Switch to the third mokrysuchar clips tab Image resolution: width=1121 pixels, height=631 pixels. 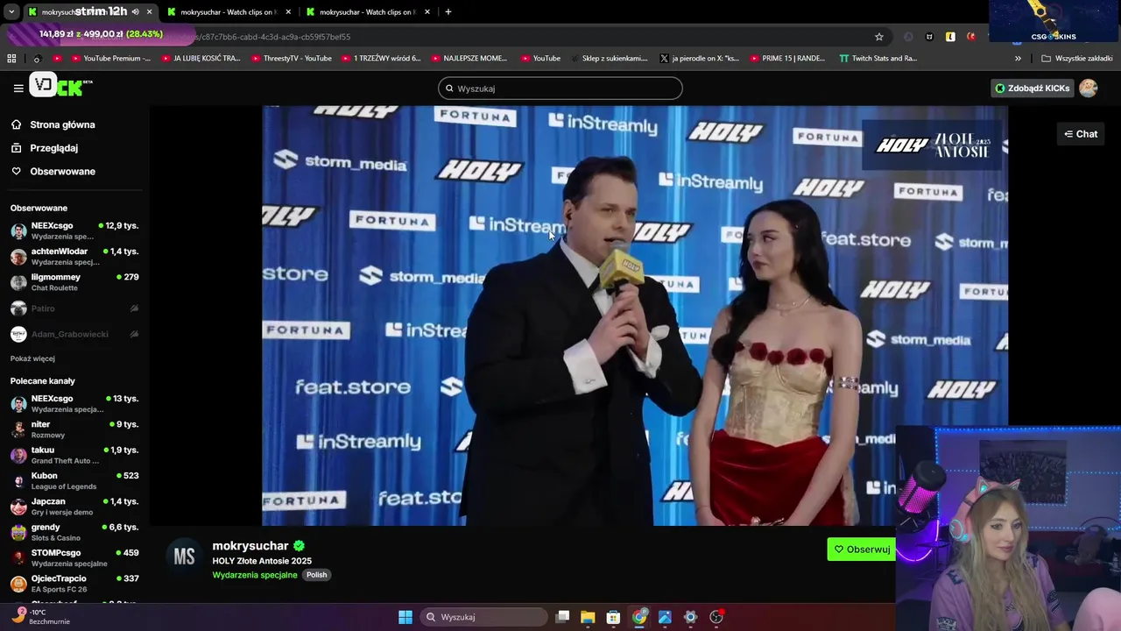click(369, 12)
